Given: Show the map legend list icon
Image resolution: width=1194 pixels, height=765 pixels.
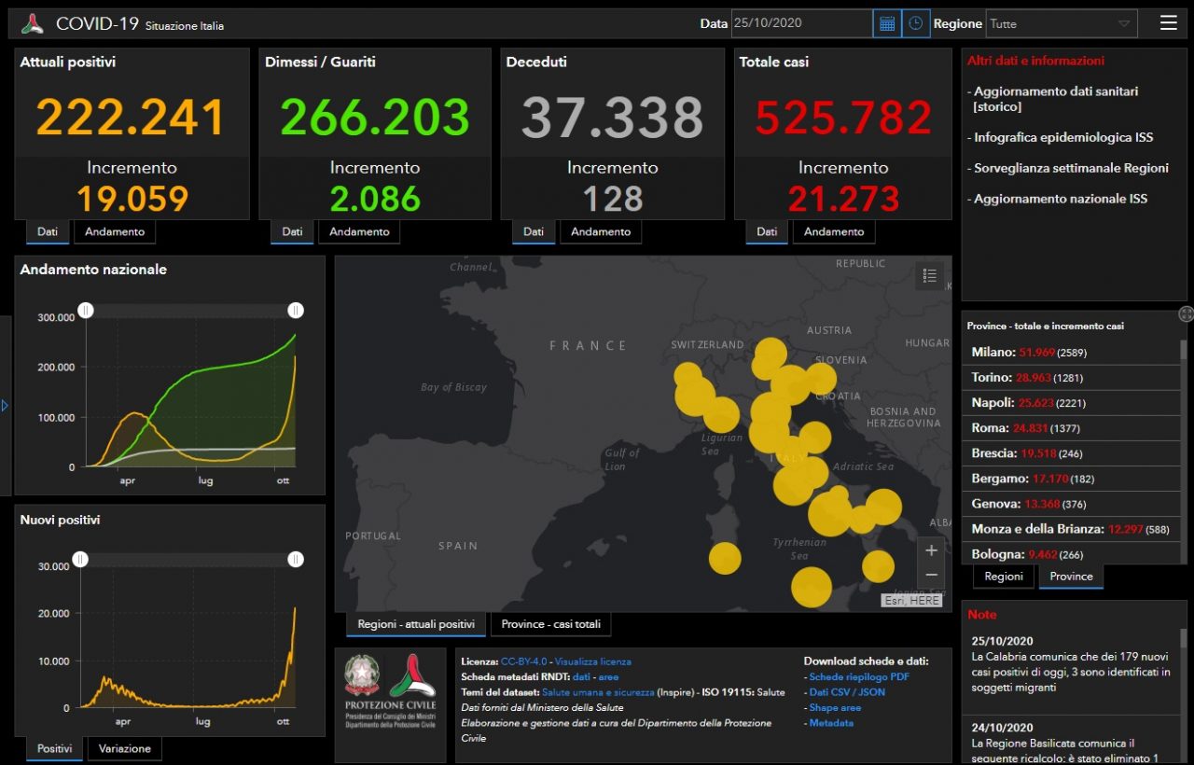Looking at the screenshot, I should [929, 275].
